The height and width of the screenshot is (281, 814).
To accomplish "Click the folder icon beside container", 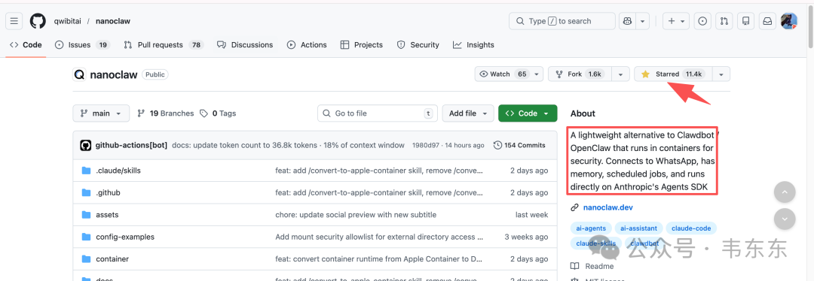I will pos(86,258).
